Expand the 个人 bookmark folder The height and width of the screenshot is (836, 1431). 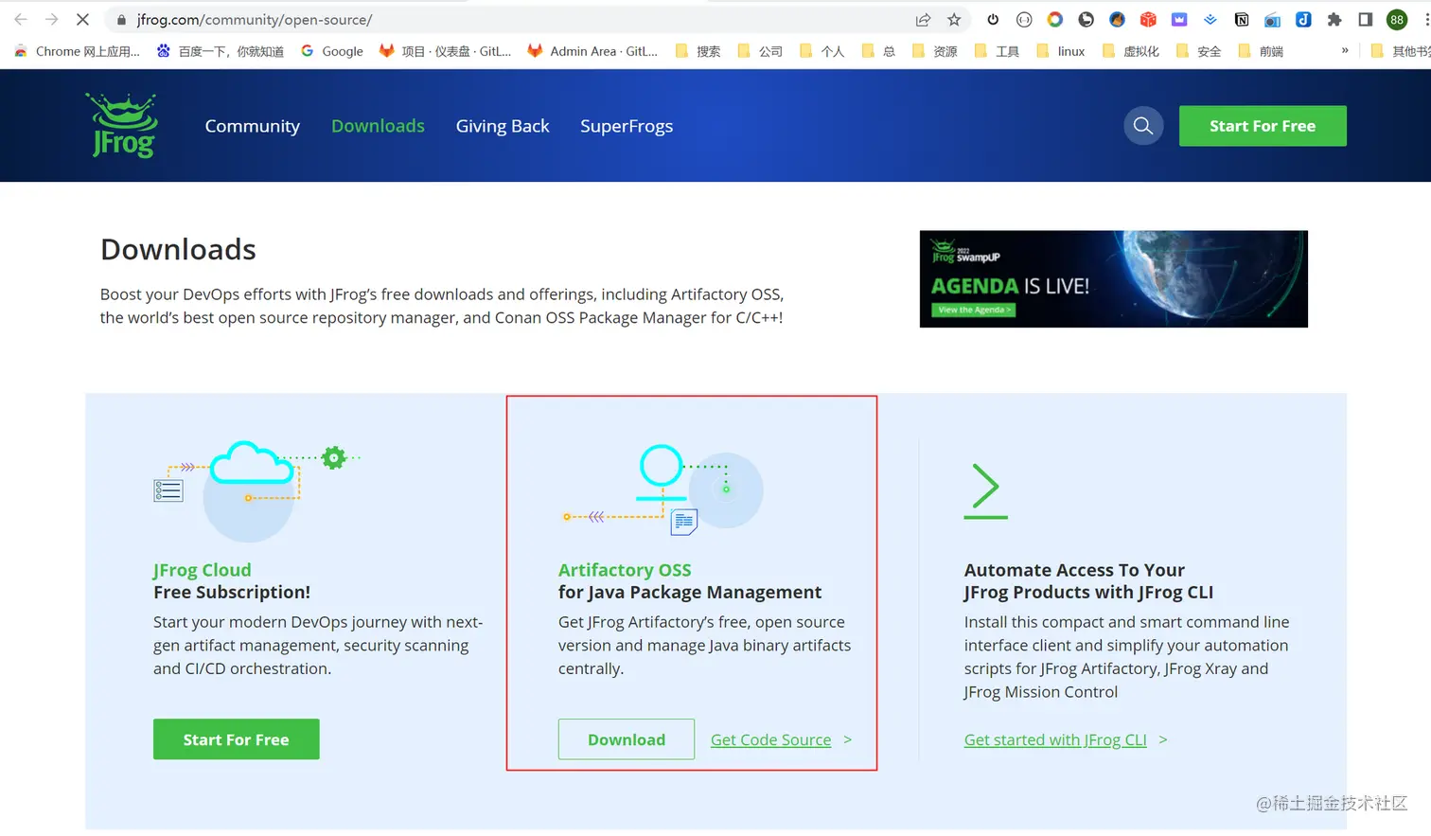point(822,51)
